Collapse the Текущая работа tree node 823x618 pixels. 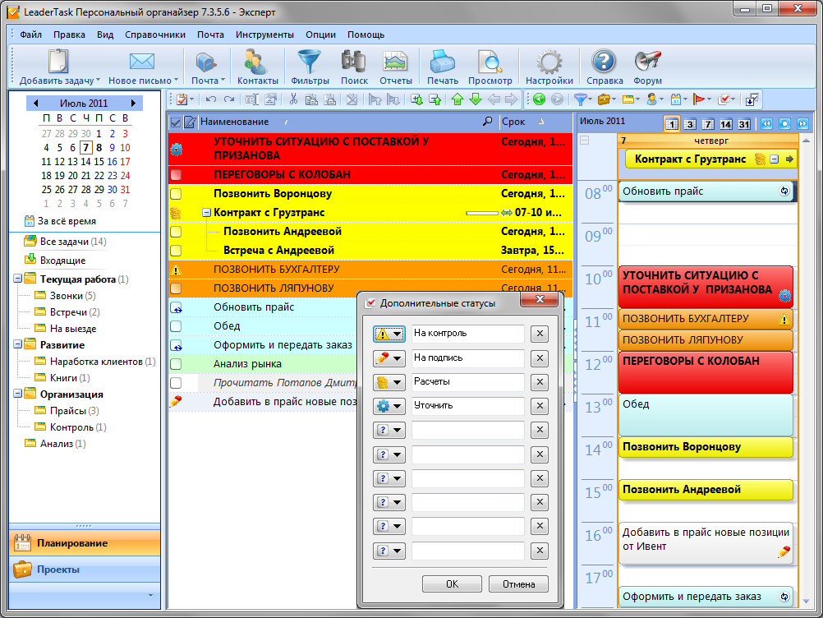(x=17, y=279)
